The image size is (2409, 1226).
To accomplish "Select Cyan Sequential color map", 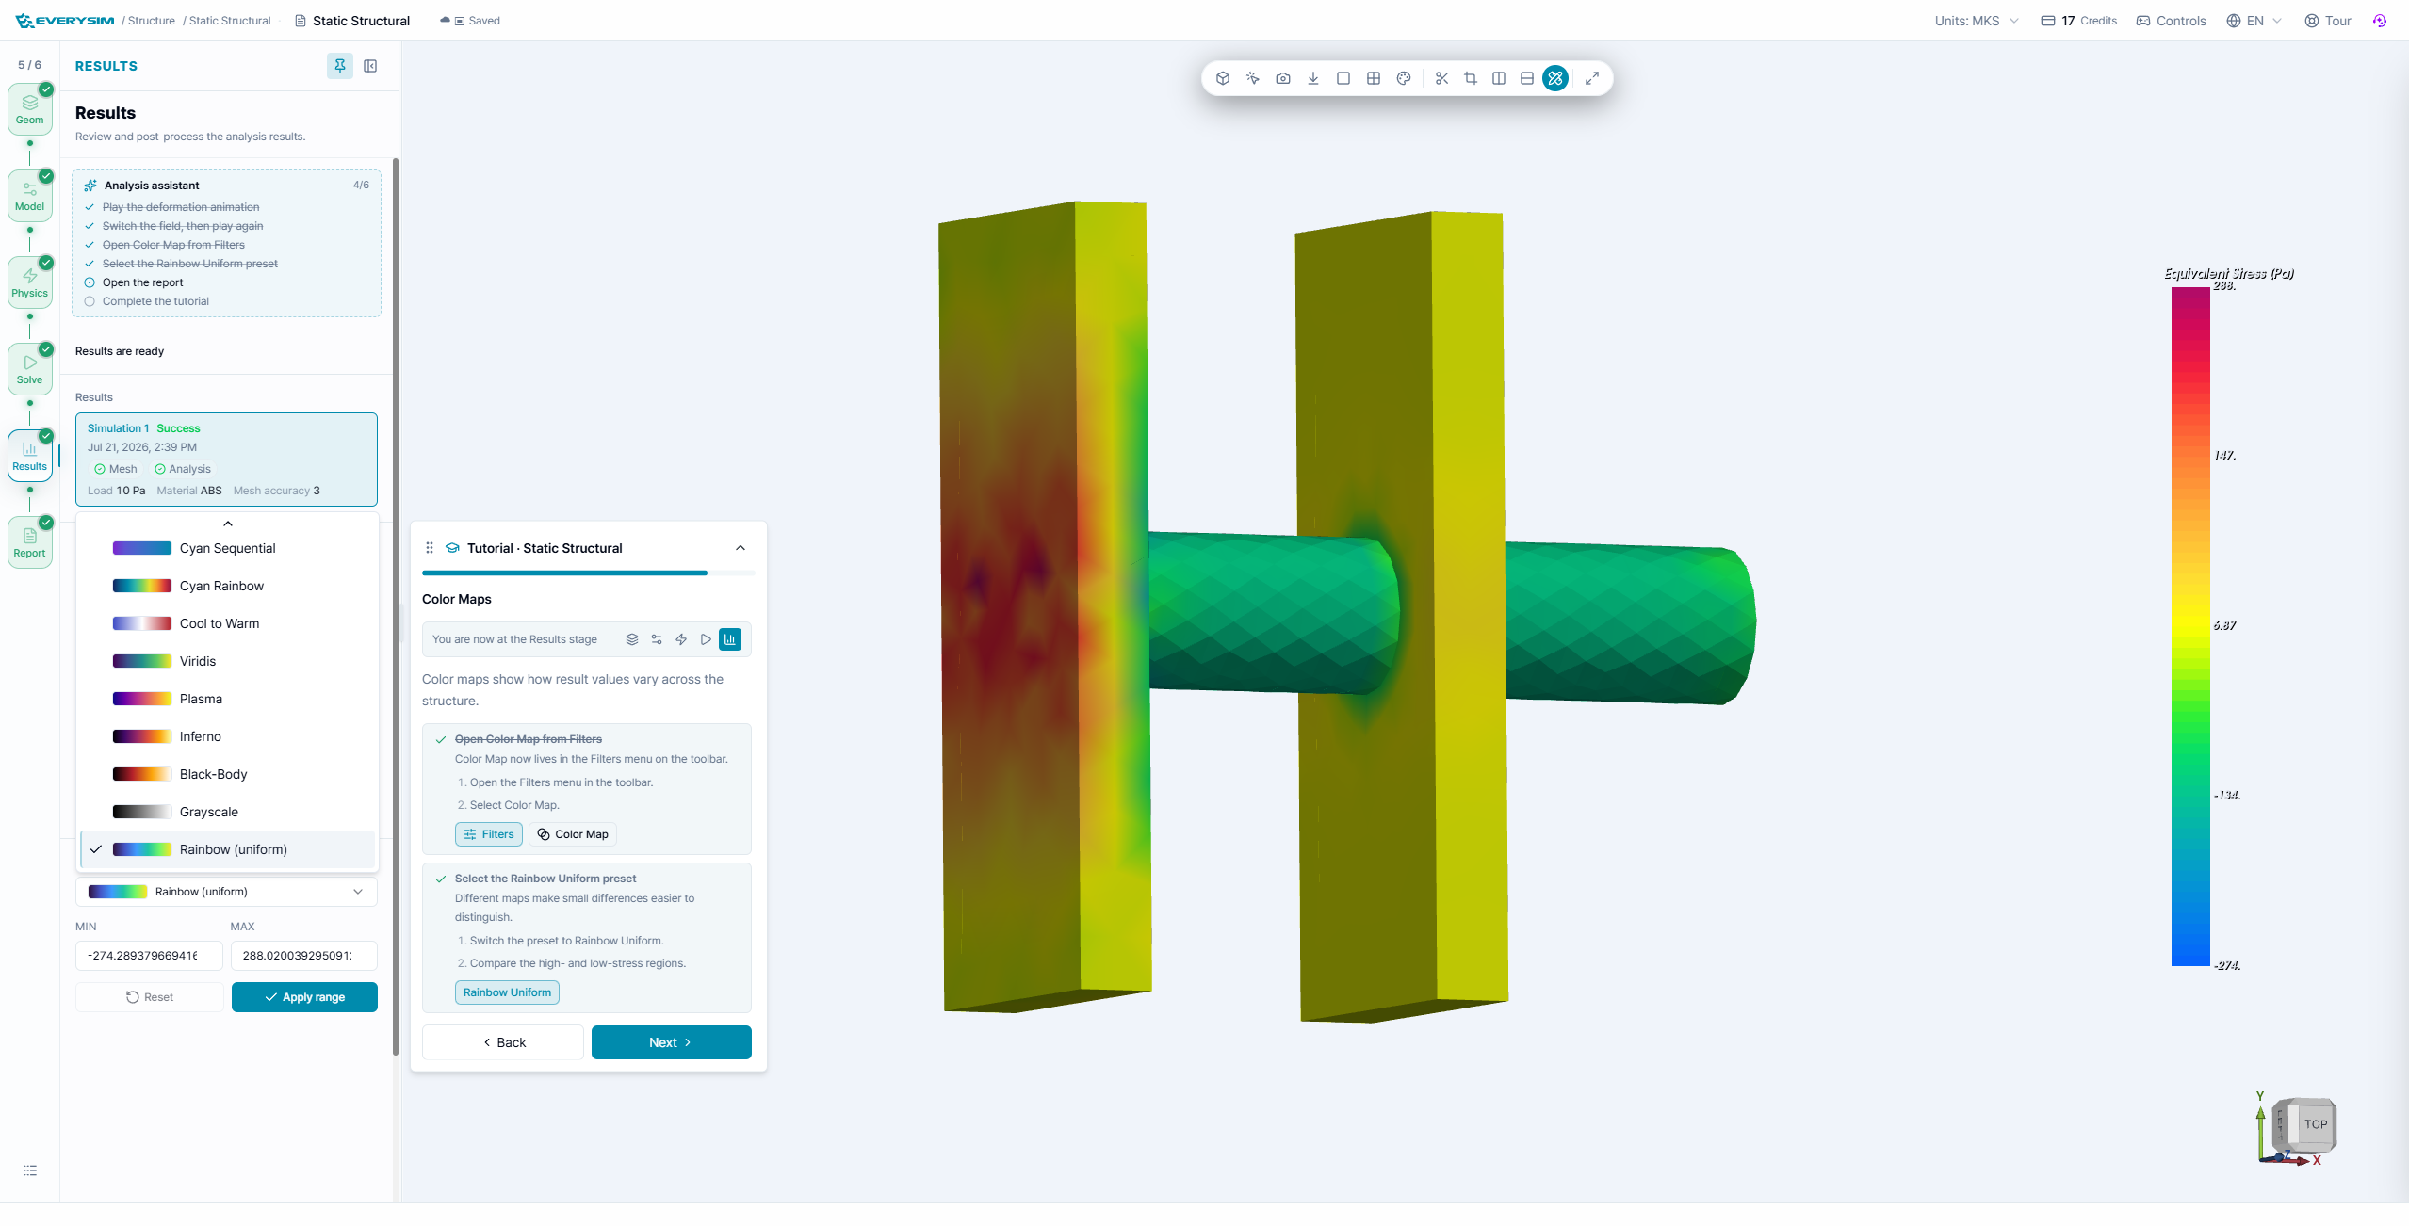I will tap(227, 548).
